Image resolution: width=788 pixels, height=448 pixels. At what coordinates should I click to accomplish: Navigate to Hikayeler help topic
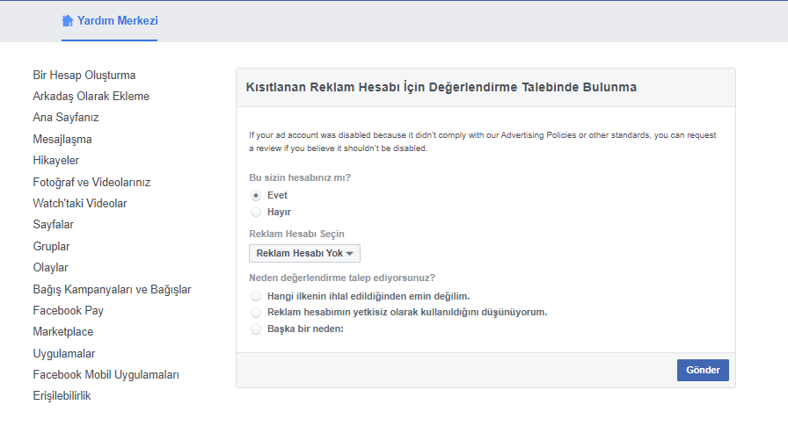pyautogui.click(x=56, y=161)
